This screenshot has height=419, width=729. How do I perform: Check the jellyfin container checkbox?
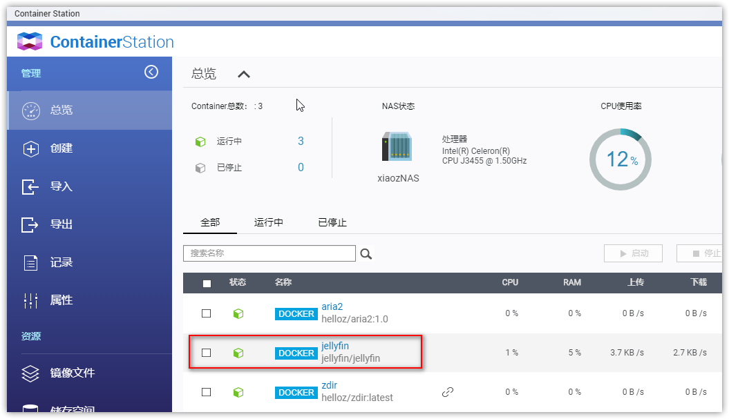tap(206, 353)
